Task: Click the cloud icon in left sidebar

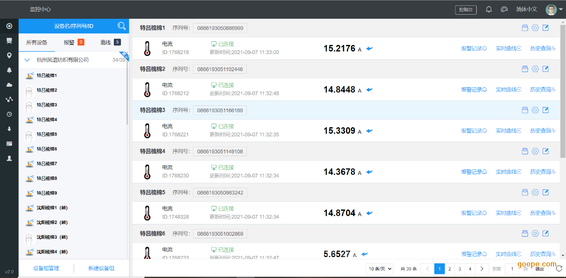Action: pyautogui.click(x=9, y=85)
